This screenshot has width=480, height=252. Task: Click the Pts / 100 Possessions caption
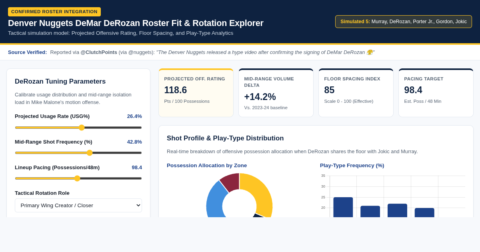click(187, 101)
